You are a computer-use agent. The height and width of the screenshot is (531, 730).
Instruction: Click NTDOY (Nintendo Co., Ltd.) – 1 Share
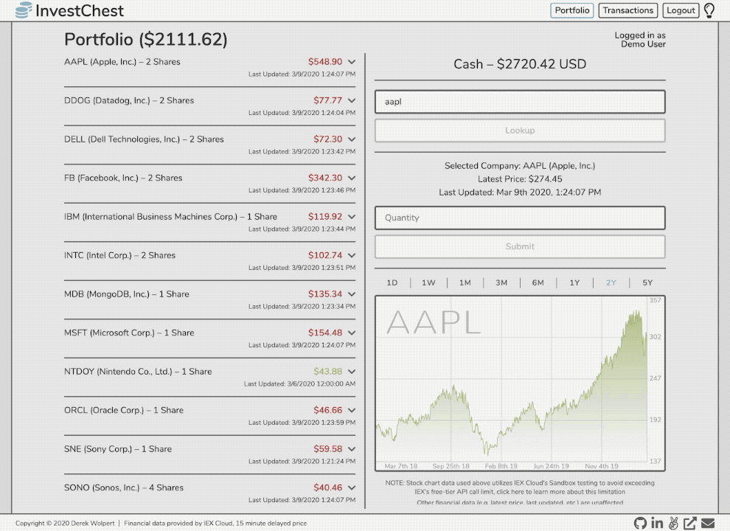[138, 371]
